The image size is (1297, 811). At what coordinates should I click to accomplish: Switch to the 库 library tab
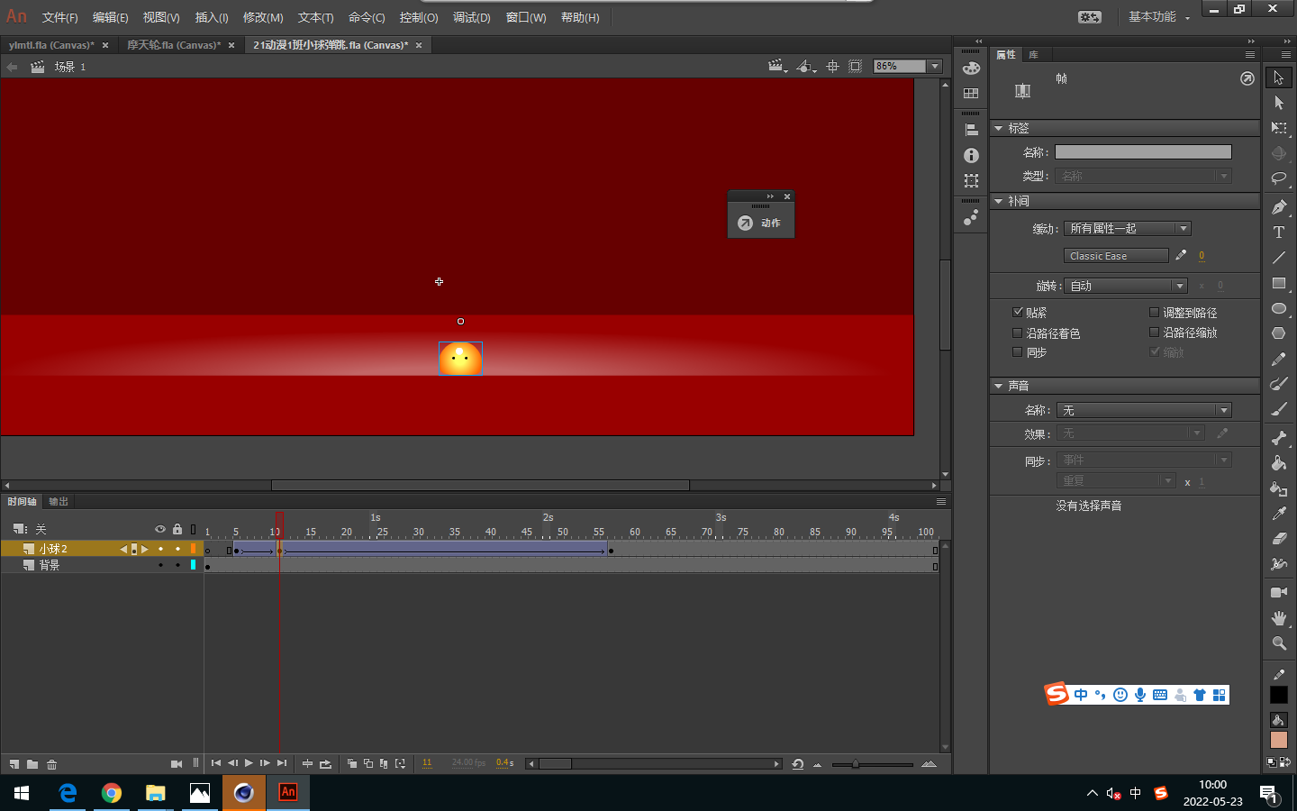click(x=1033, y=55)
